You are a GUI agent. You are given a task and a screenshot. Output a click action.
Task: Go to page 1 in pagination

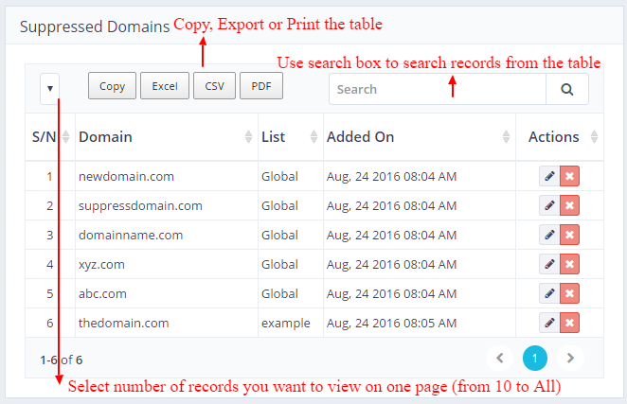click(534, 359)
